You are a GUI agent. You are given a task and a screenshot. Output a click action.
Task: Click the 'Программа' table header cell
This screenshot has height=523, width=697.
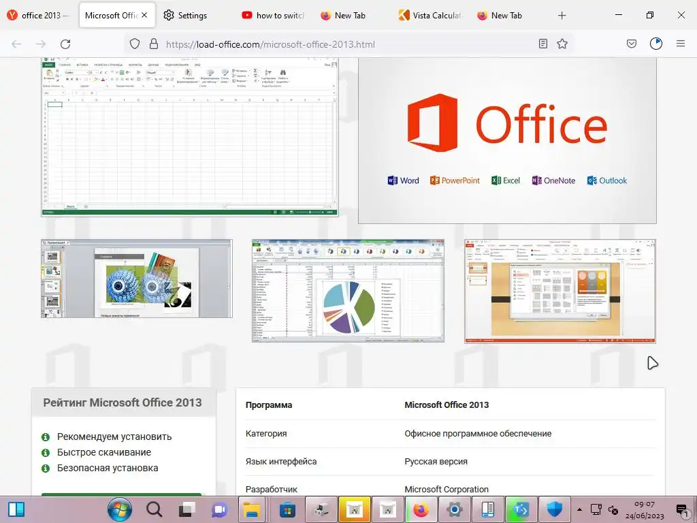coord(268,405)
